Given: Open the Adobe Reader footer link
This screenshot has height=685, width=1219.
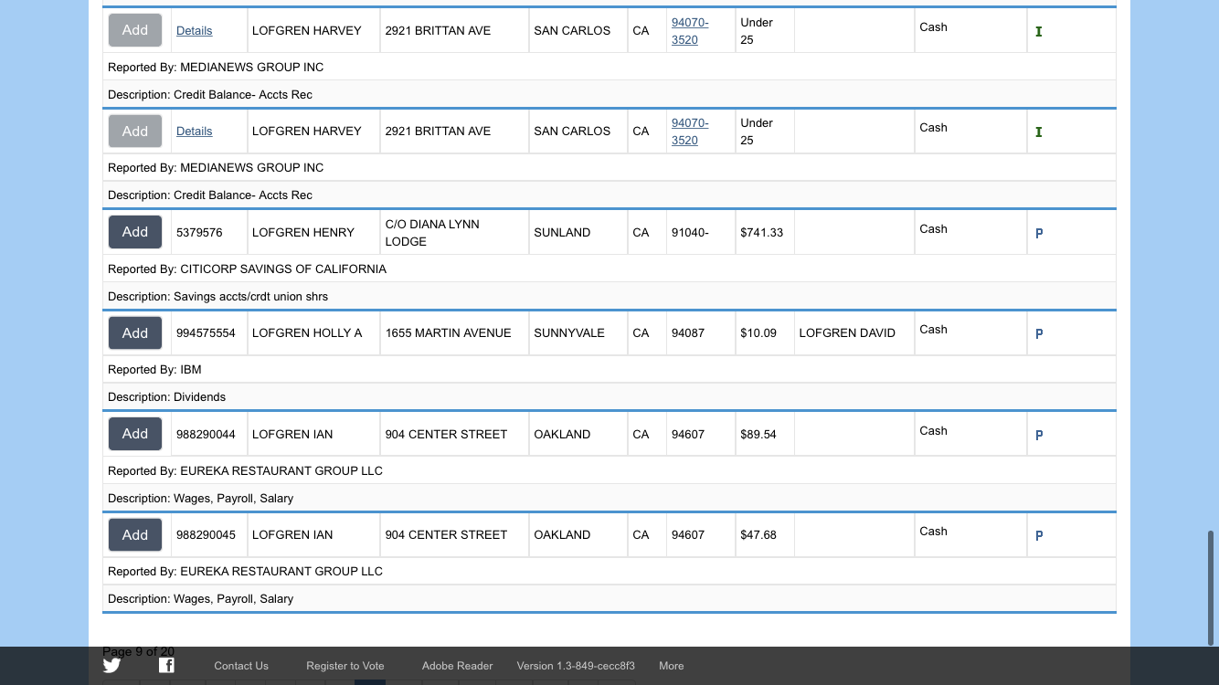Looking at the screenshot, I should pos(457,666).
